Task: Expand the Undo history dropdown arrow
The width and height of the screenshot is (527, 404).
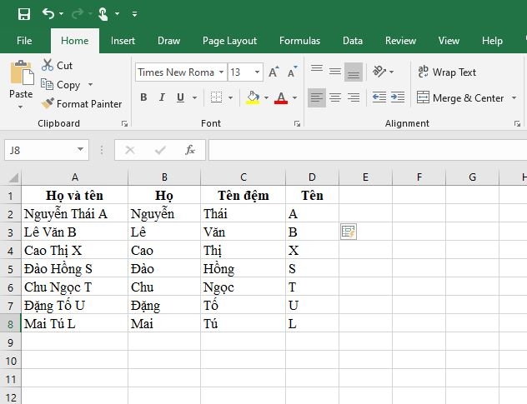Action: tap(61, 14)
